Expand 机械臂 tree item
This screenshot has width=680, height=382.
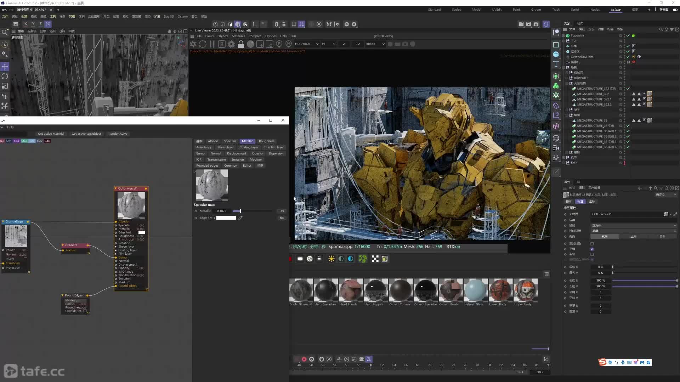567,73
